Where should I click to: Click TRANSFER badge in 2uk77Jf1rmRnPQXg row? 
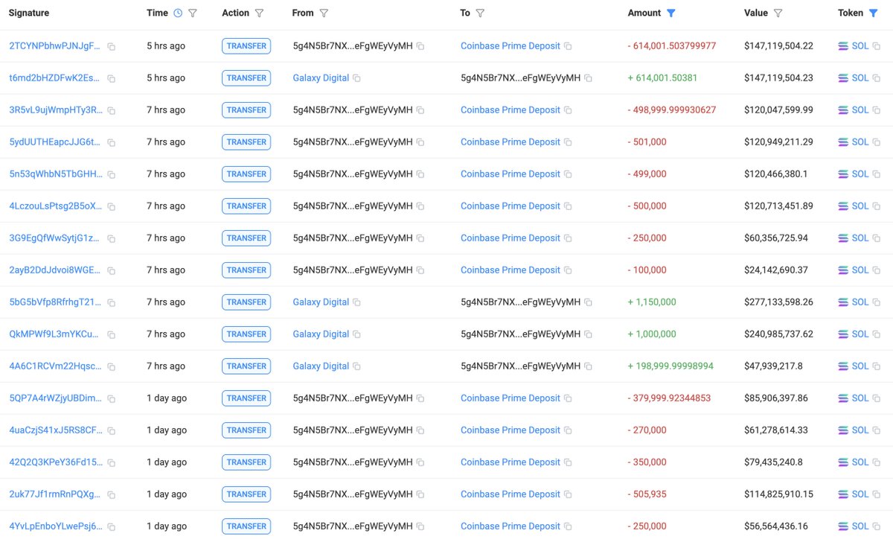tap(246, 494)
